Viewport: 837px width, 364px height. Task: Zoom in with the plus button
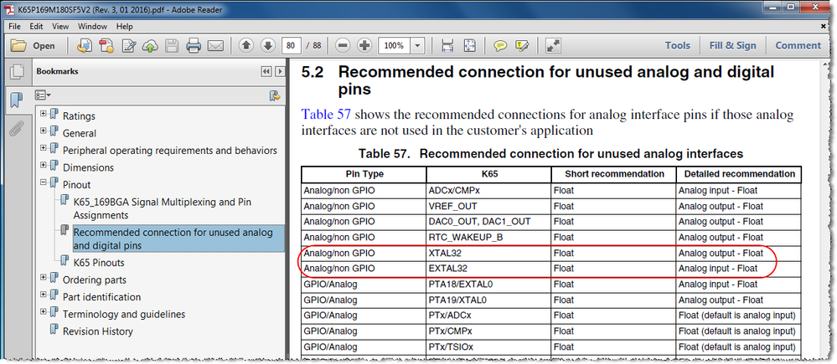pos(364,46)
